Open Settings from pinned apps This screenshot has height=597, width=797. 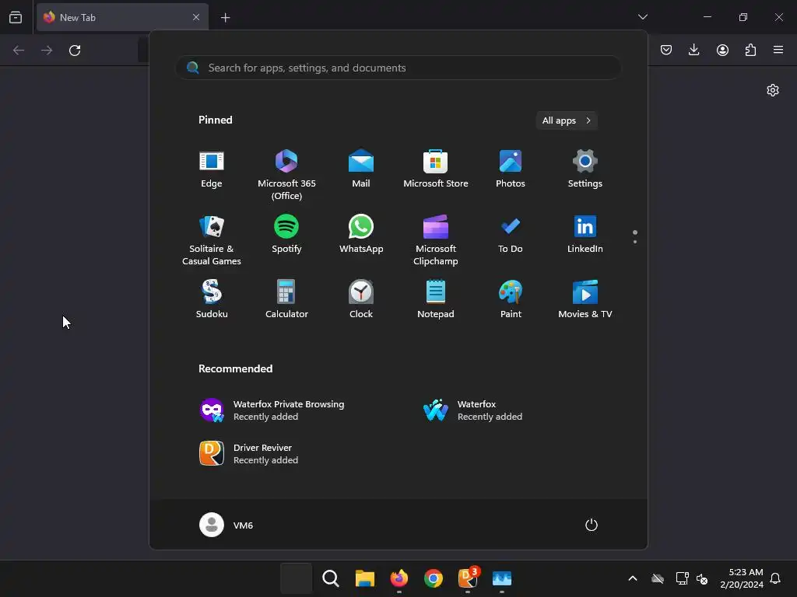coord(585,169)
